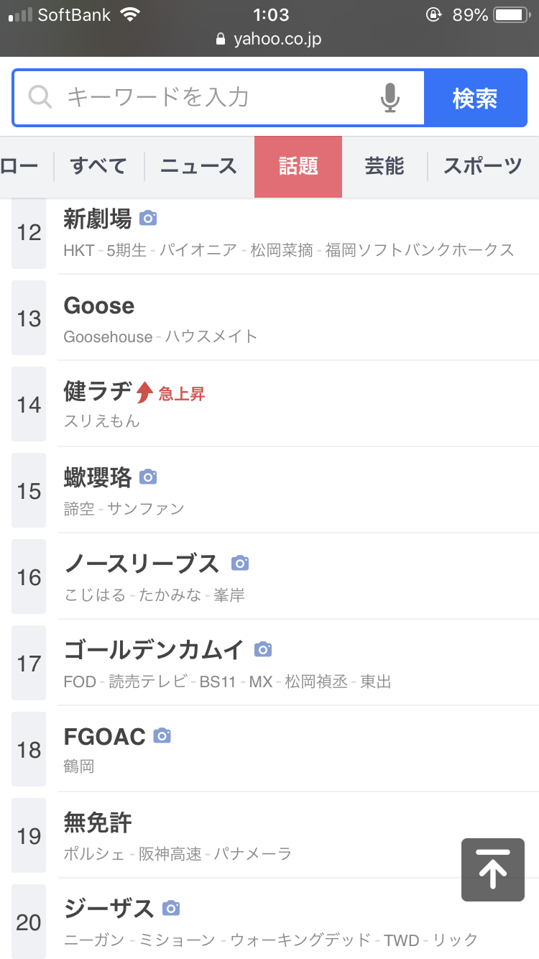Image resolution: width=539 pixels, height=959 pixels.
Task: Tap the microphone voice search icon
Action: pyautogui.click(x=390, y=98)
